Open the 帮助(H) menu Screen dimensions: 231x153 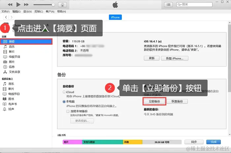click(61, 12)
